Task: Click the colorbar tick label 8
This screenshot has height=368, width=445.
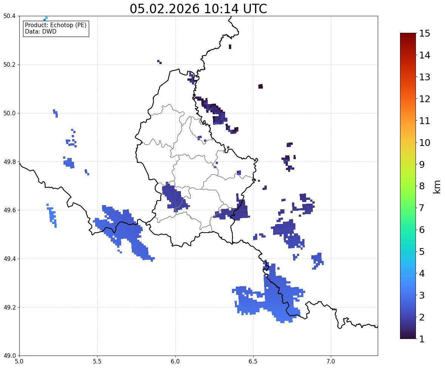Action: coord(422,186)
